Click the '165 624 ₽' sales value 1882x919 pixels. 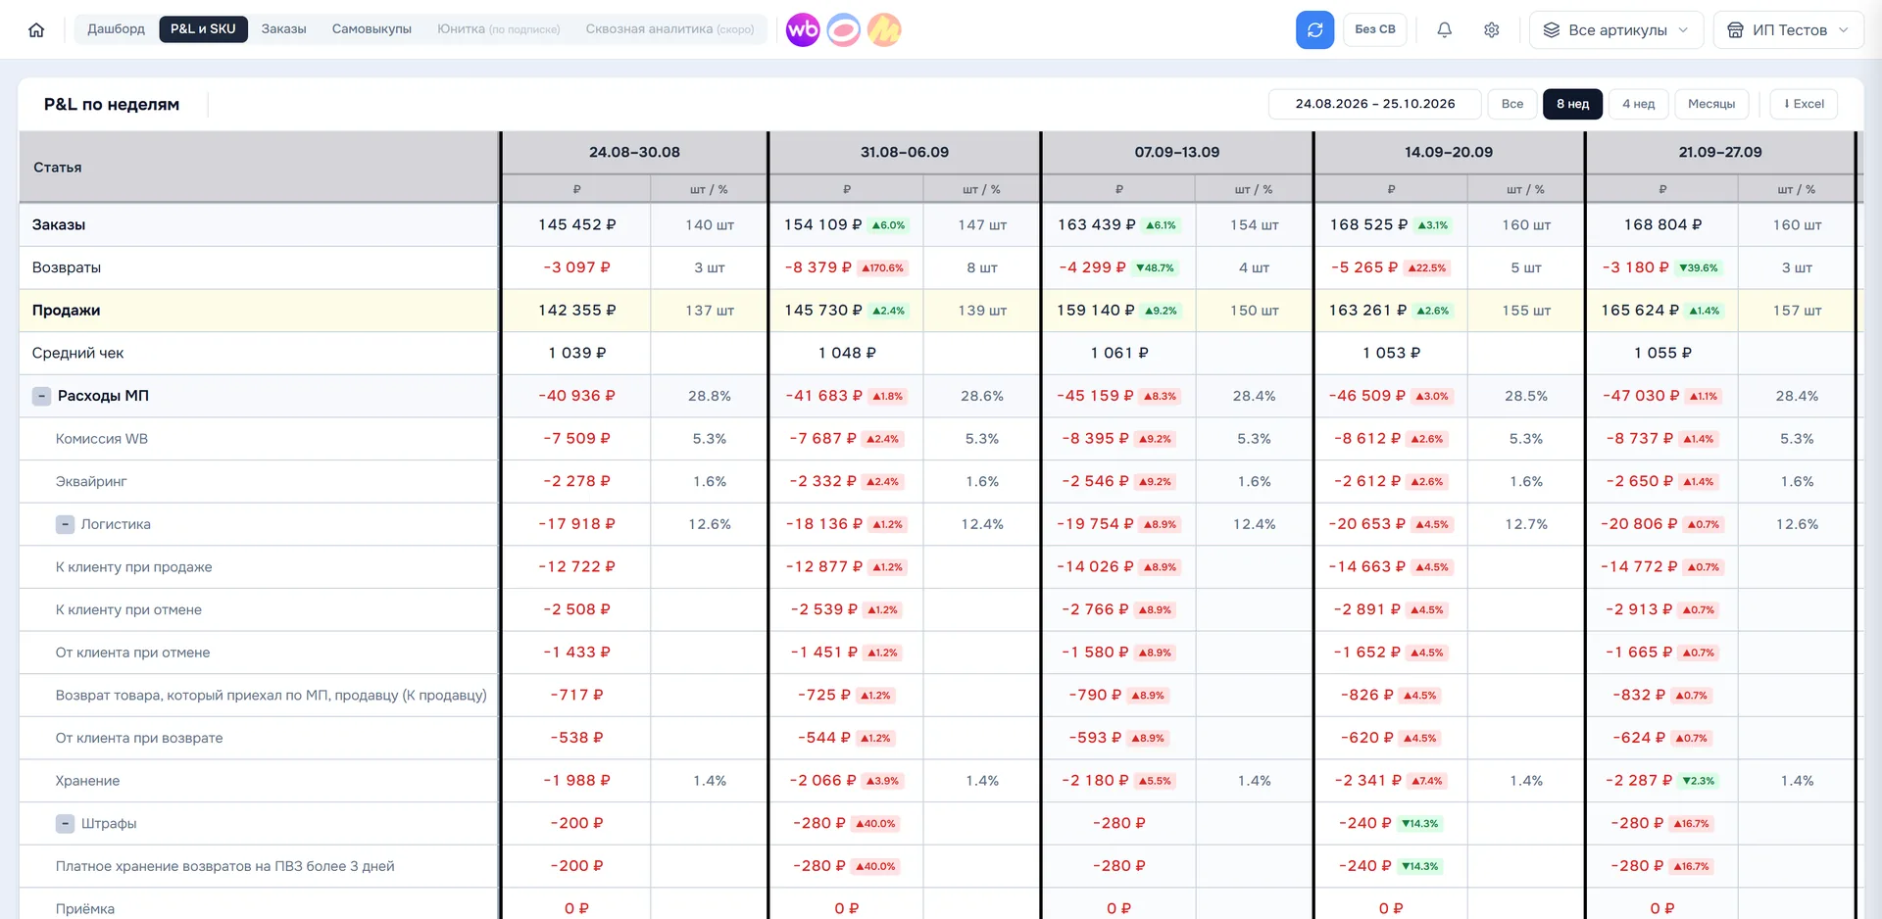[1640, 311]
